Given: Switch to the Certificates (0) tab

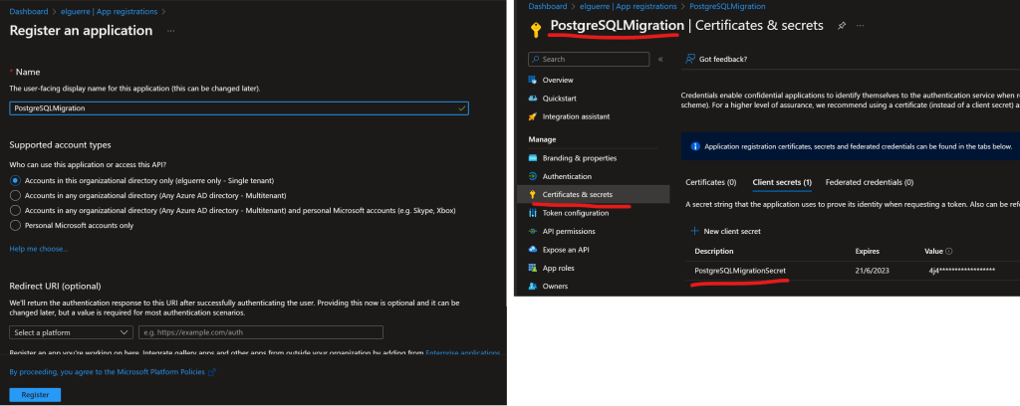Looking at the screenshot, I should [711, 182].
